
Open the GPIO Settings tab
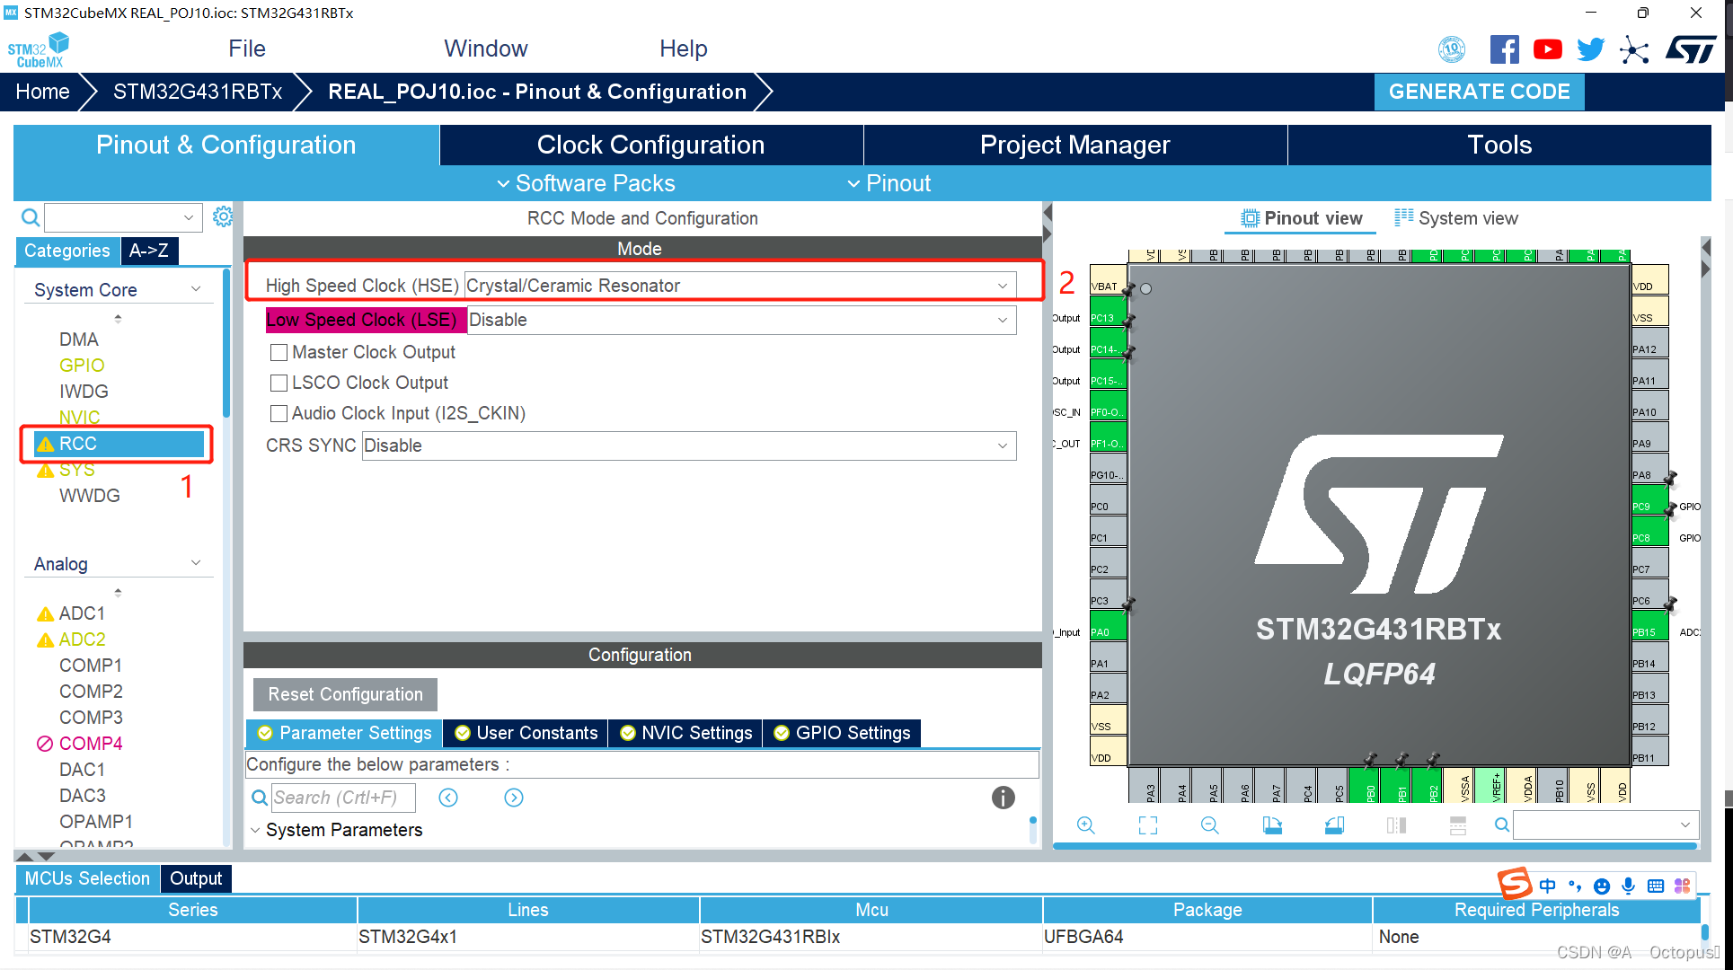point(842,734)
